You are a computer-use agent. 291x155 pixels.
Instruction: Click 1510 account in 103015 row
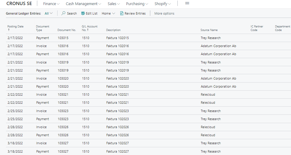[x=86, y=38]
